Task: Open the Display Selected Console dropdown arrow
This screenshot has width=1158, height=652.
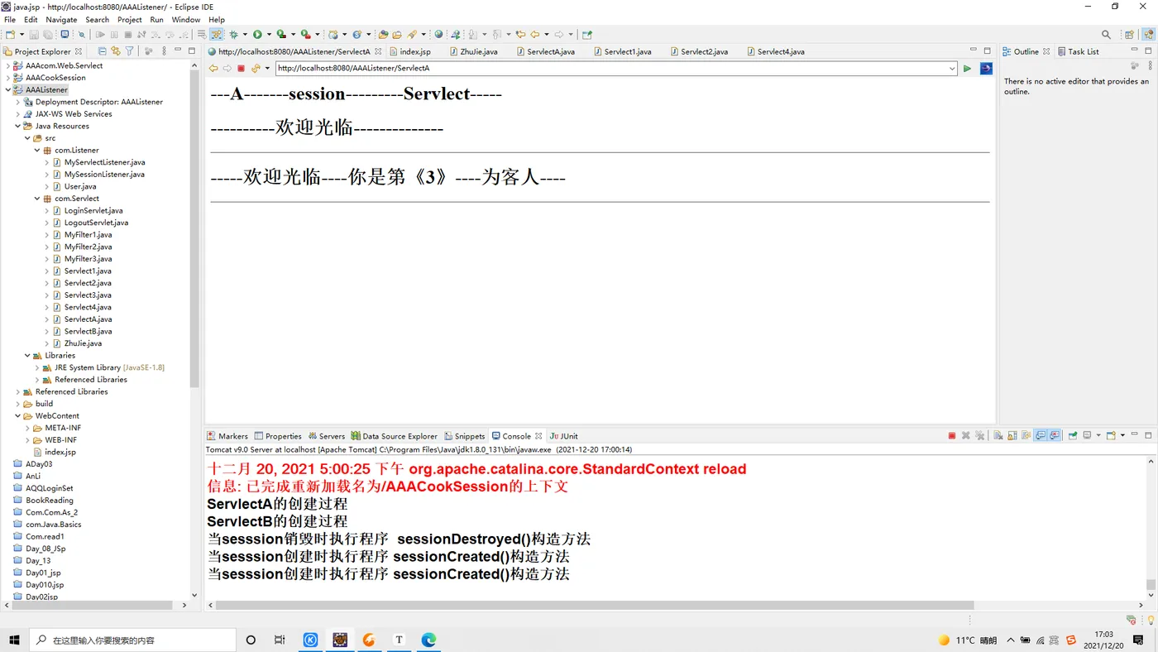Action: 1098,435
